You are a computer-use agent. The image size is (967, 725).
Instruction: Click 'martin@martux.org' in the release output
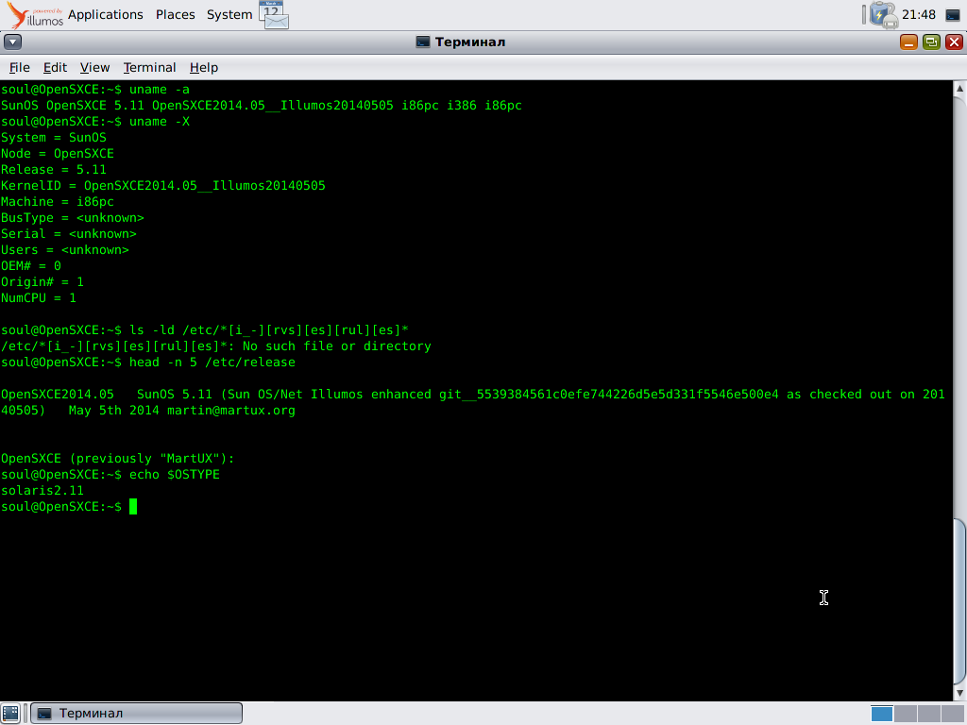tap(231, 410)
